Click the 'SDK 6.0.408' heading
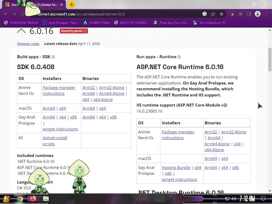The height and width of the screenshot is (204, 272). point(36,67)
